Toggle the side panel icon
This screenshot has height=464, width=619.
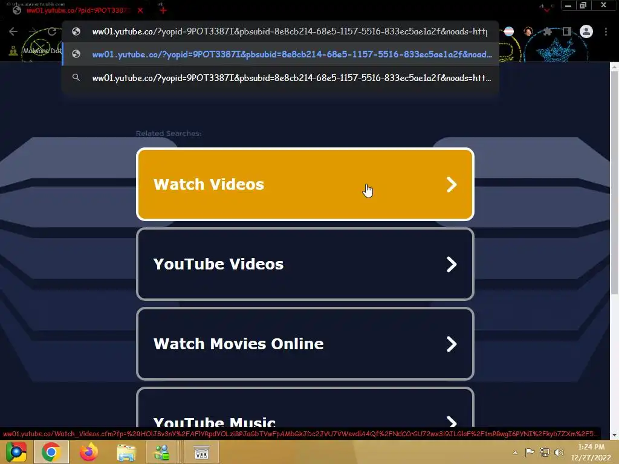(x=567, y=31)
